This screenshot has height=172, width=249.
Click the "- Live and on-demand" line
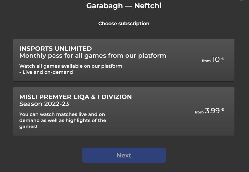point(46,72)
